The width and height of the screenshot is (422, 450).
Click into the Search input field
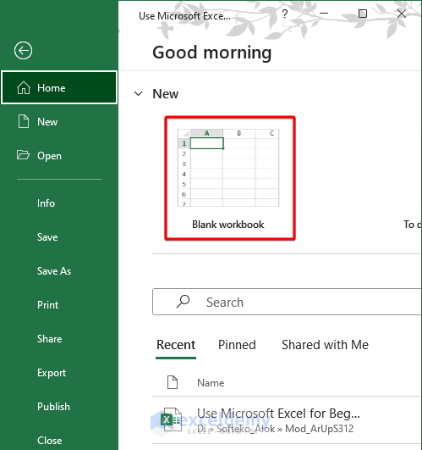point(288,302)
